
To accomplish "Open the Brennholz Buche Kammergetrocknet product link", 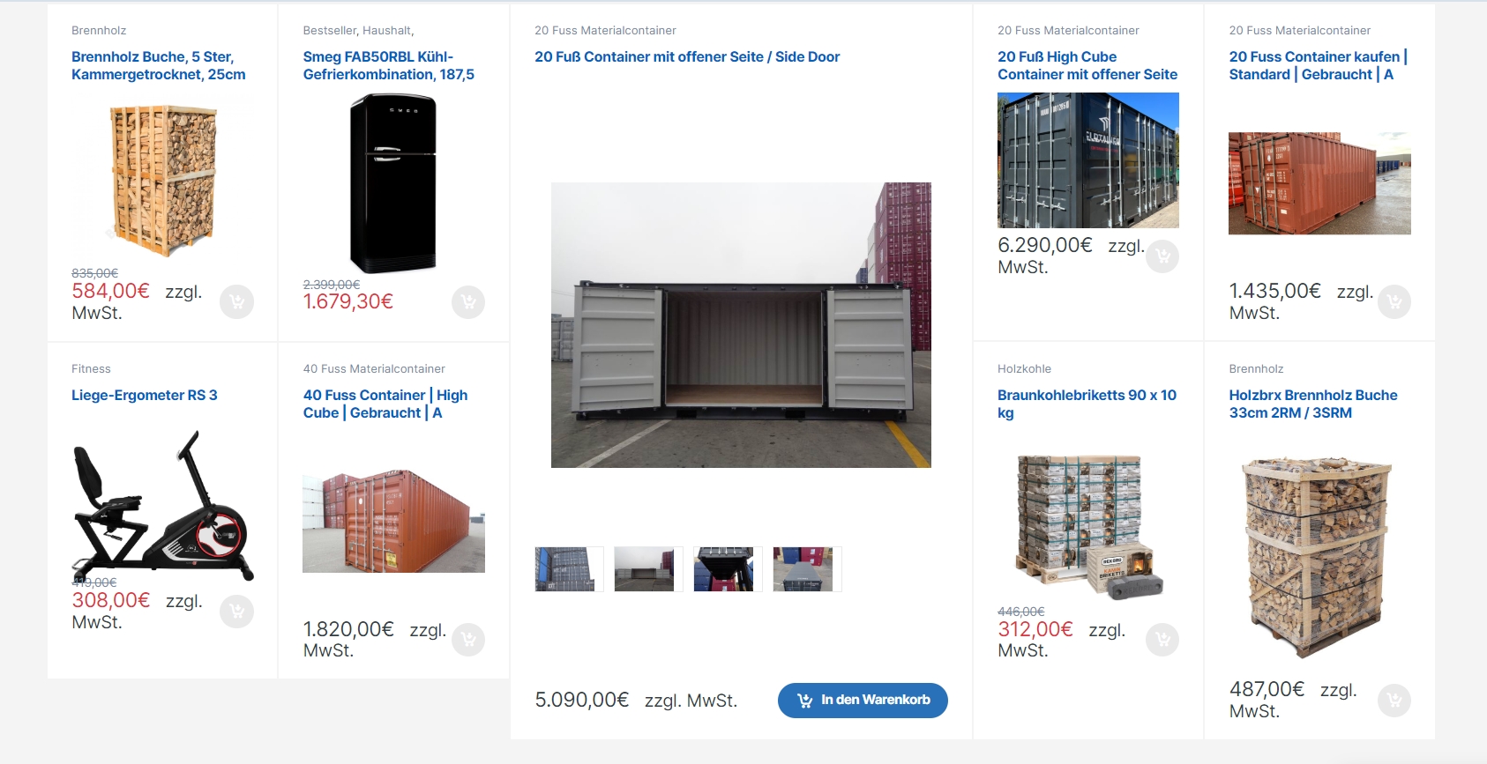I will pos(159,65).
